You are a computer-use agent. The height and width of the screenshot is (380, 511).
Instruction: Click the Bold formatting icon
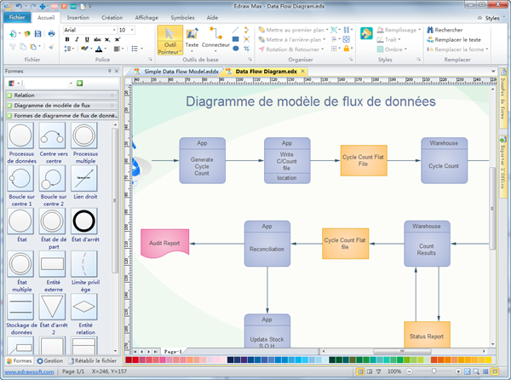(67, 39)
